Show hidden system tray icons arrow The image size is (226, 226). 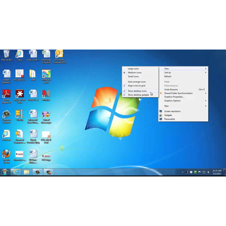(183, 172)
